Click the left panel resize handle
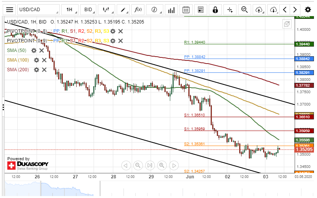This screenshot has width=317, height=198. pyautogui.click(x=3, y=107)
